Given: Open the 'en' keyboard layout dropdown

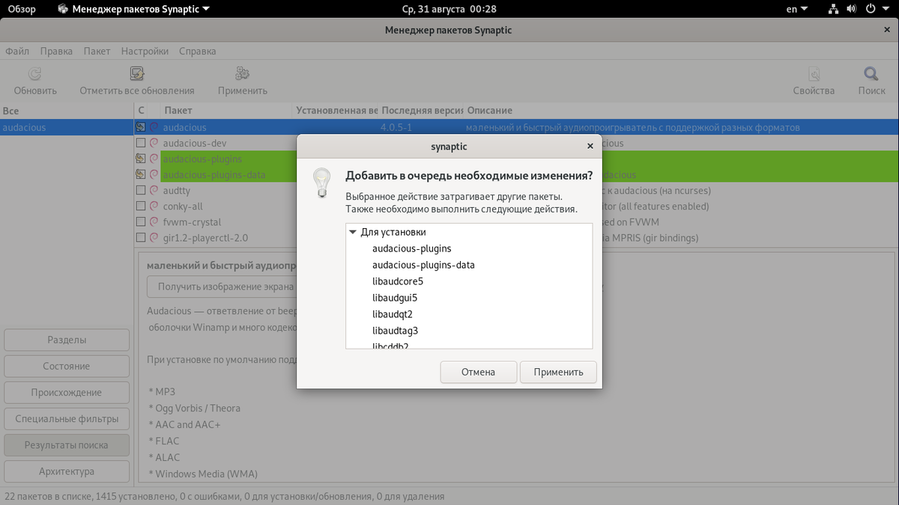Looking at the screenshot, I should coord(797,9).
